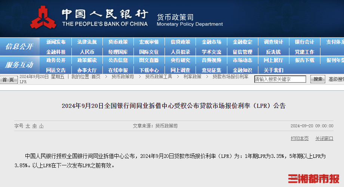
Task: Focus the search keyword input field
Action: pyautogui.click(x=280, y=79)
